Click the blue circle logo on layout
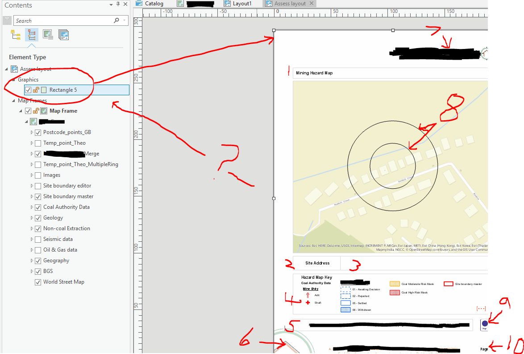Viewport: 524px width, 354px height. click(485, 323)
